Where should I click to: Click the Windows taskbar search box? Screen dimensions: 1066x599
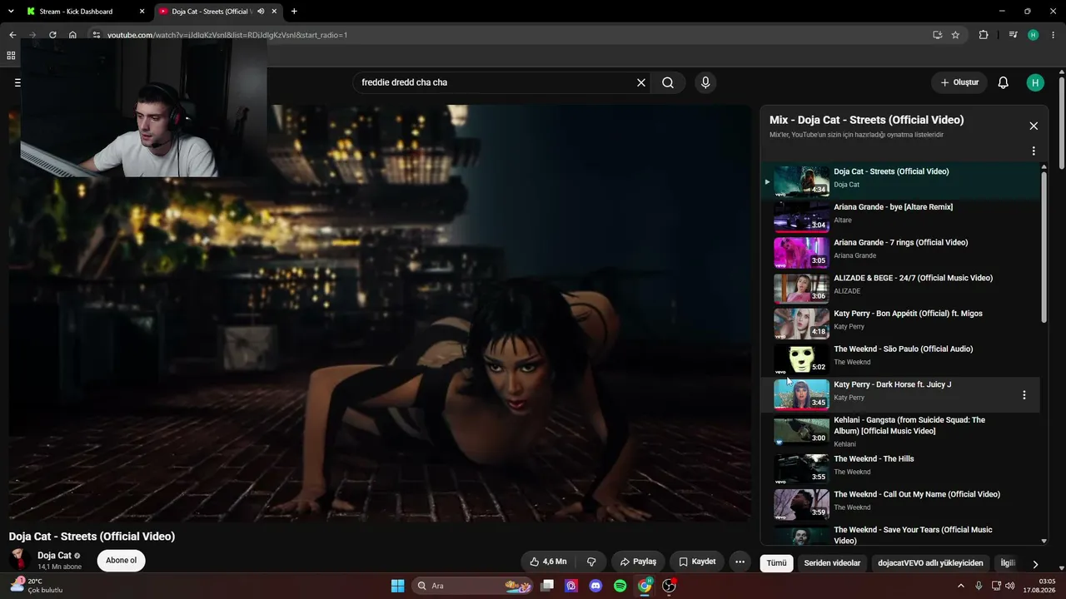pyautogui.click(x=473, y=586)
